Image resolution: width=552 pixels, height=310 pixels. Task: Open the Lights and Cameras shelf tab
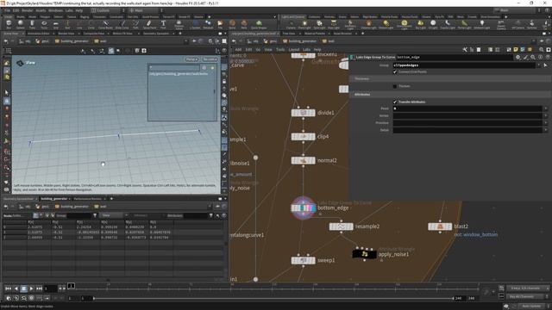point(293,16)
